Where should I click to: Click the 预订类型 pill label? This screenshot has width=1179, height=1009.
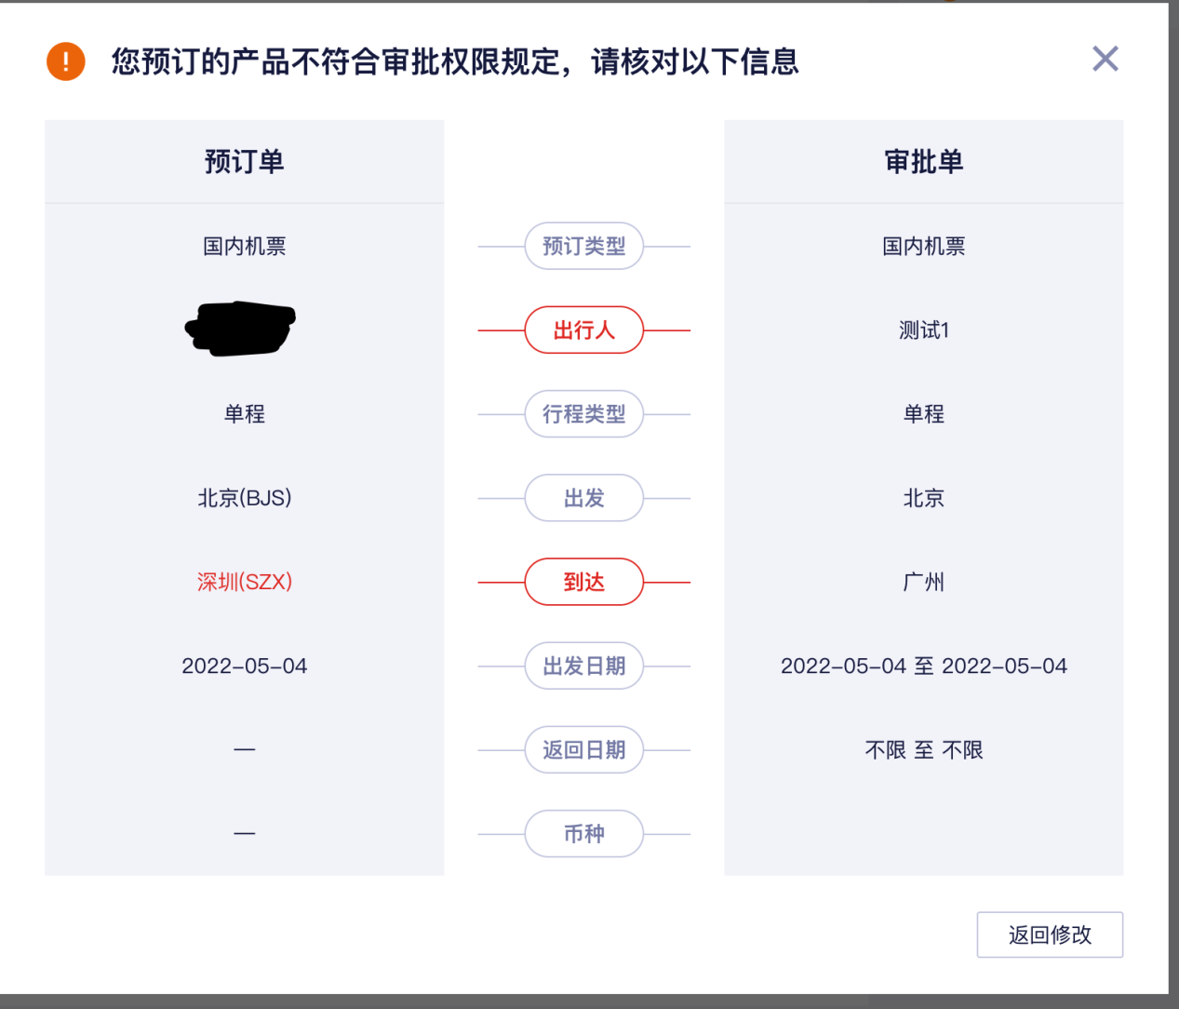[x=584, y=247]
